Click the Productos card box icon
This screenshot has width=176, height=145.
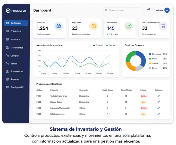[58, 26]
